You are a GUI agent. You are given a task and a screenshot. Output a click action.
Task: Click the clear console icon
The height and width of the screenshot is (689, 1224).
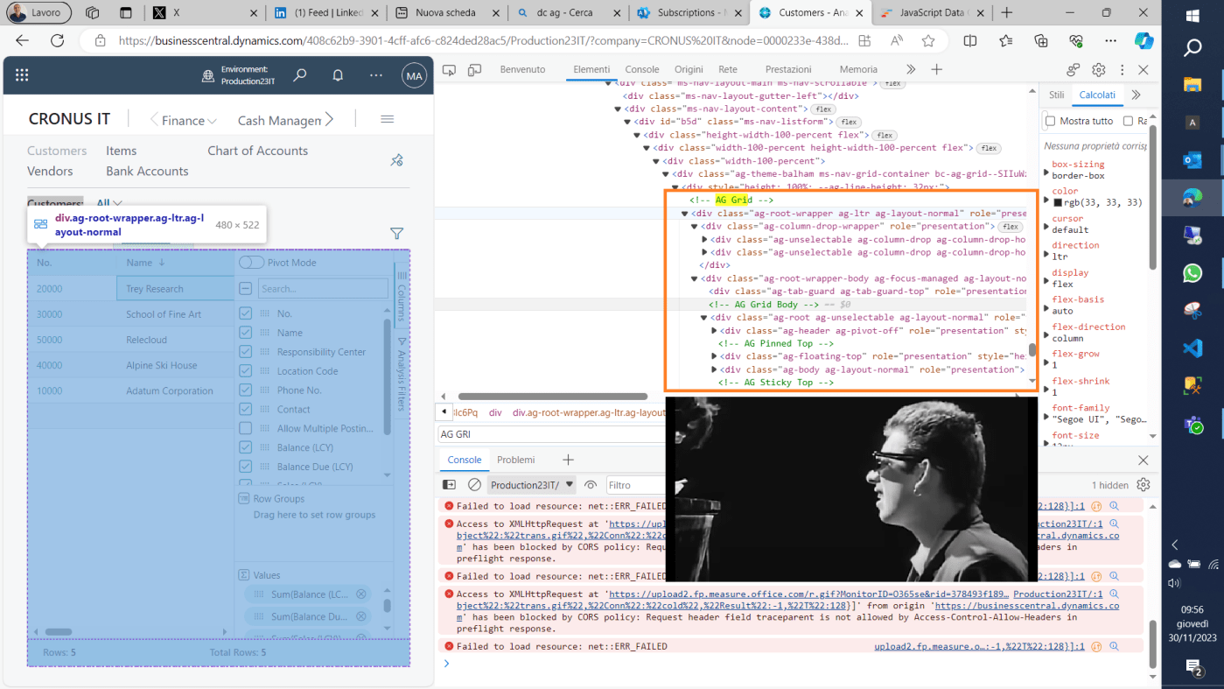point(474,485)
